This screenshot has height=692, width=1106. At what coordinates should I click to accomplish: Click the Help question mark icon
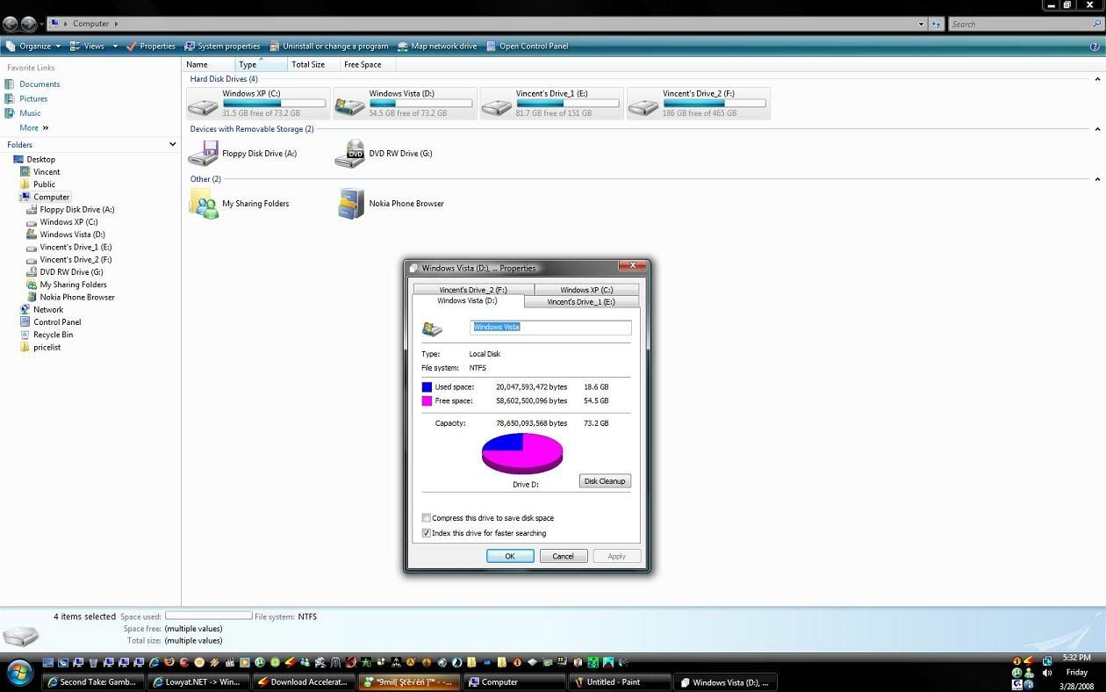1095,47
